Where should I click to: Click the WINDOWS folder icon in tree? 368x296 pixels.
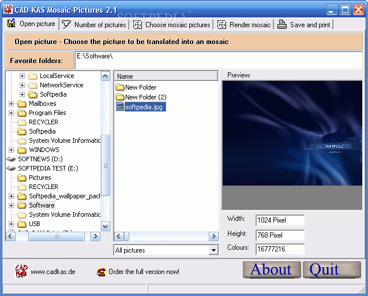click(22, 150)
